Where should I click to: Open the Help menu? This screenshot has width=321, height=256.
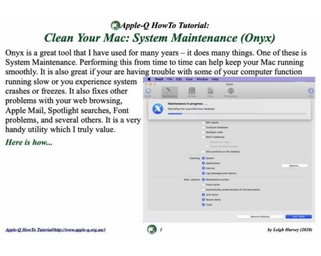point(215,79)
